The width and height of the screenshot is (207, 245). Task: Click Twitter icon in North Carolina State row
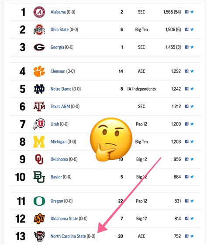pos(192,236)
